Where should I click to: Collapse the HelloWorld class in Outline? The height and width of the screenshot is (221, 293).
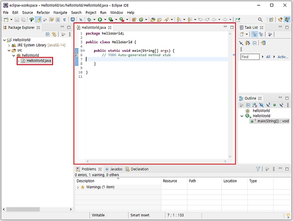click(x=242, y=116)
